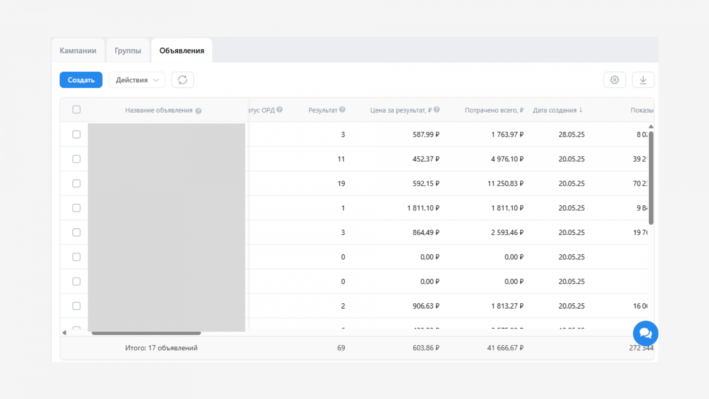Click the download export icon
This screenshot has height=399, width=709.
643,80
